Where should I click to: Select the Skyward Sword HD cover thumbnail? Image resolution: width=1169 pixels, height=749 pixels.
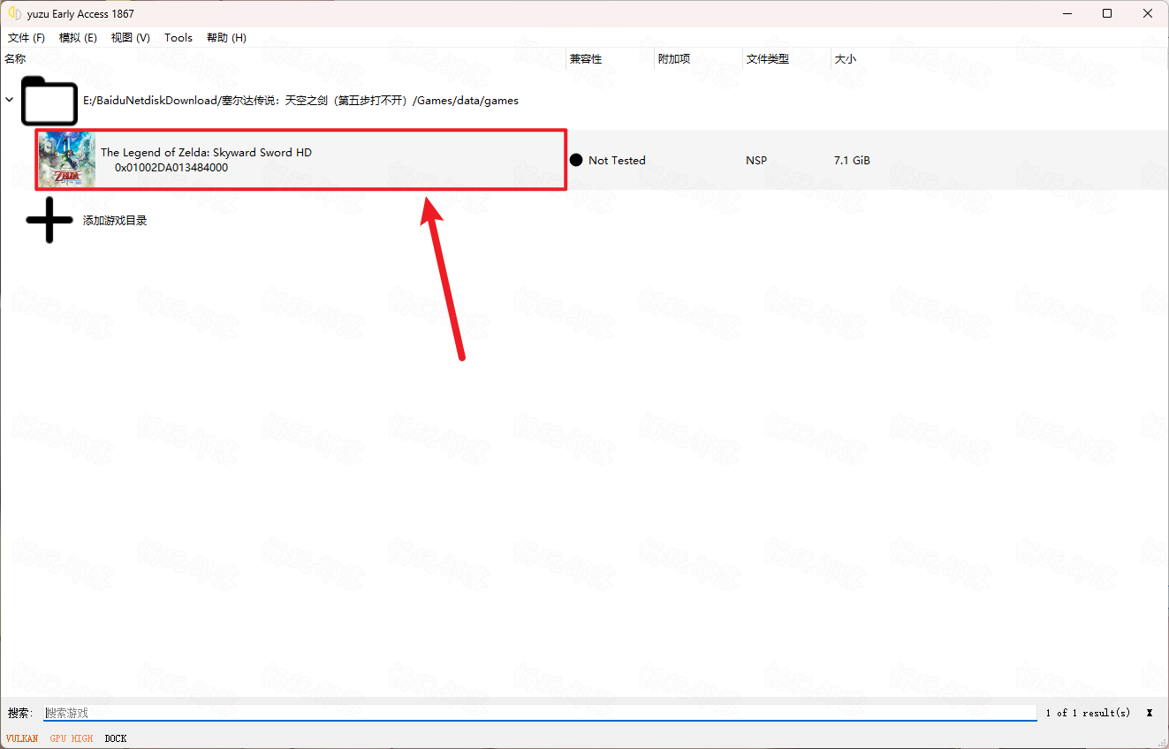click(x=66, y=160)
